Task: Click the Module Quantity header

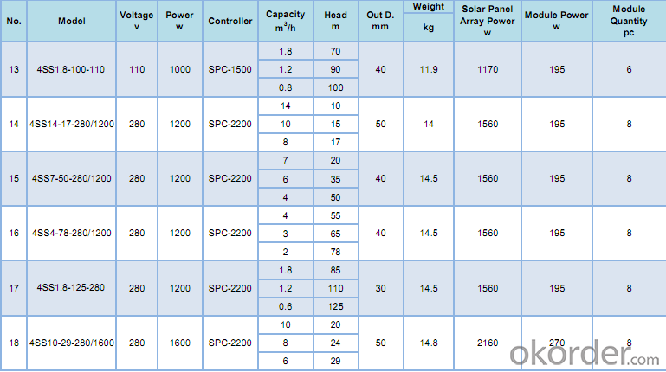Action: click(629, 21)
